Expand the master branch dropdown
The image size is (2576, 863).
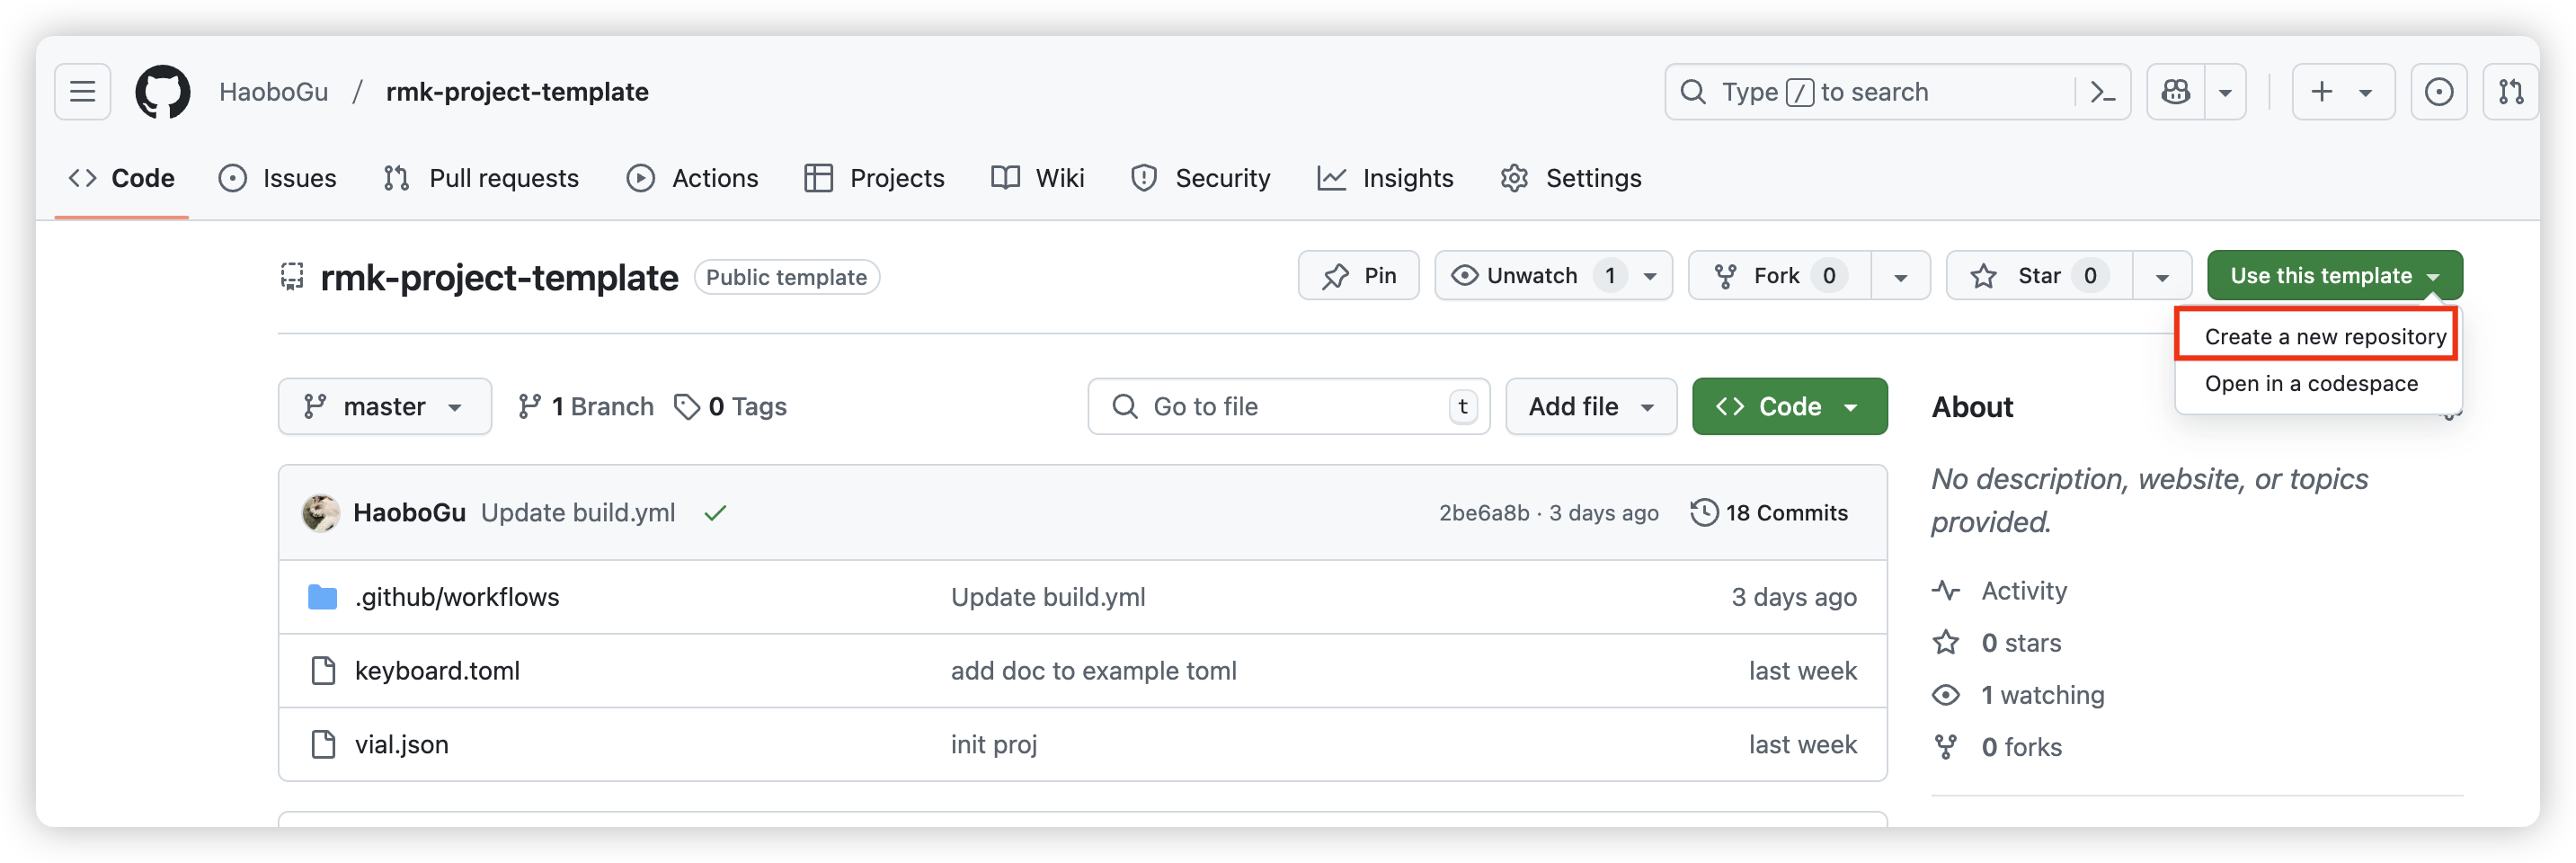(384, 407)
